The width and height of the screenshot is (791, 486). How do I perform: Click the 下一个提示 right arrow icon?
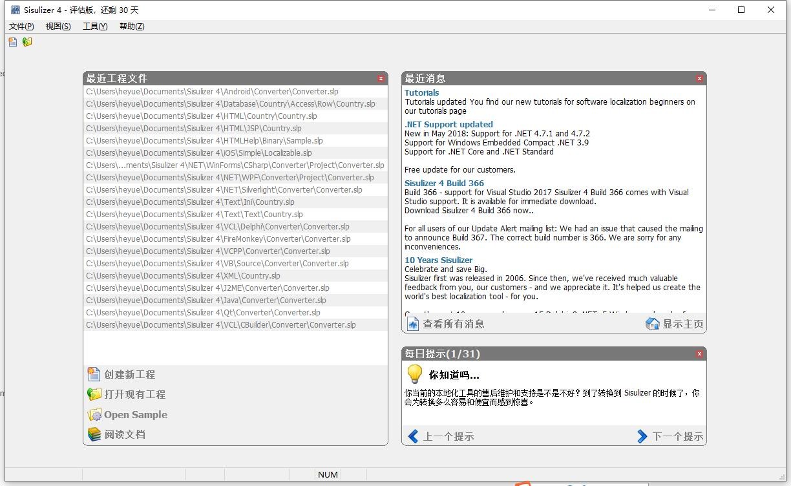(x=642, y=436)
